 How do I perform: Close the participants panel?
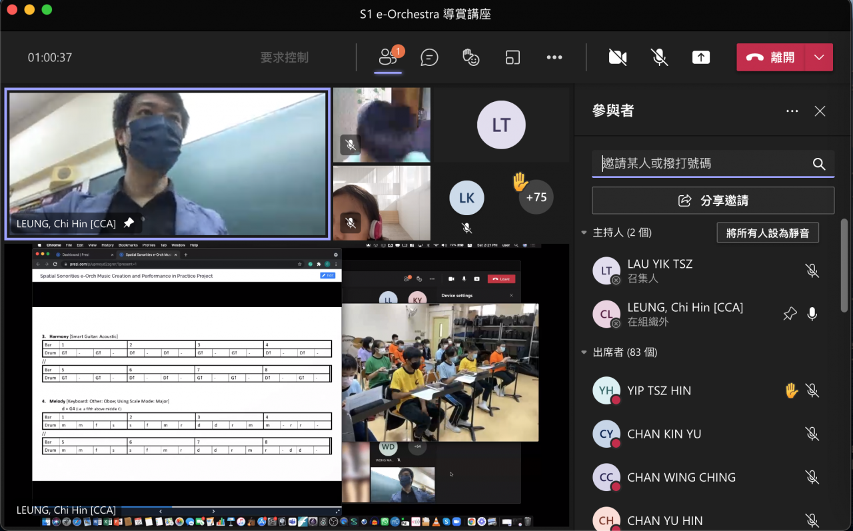point(820,111)
